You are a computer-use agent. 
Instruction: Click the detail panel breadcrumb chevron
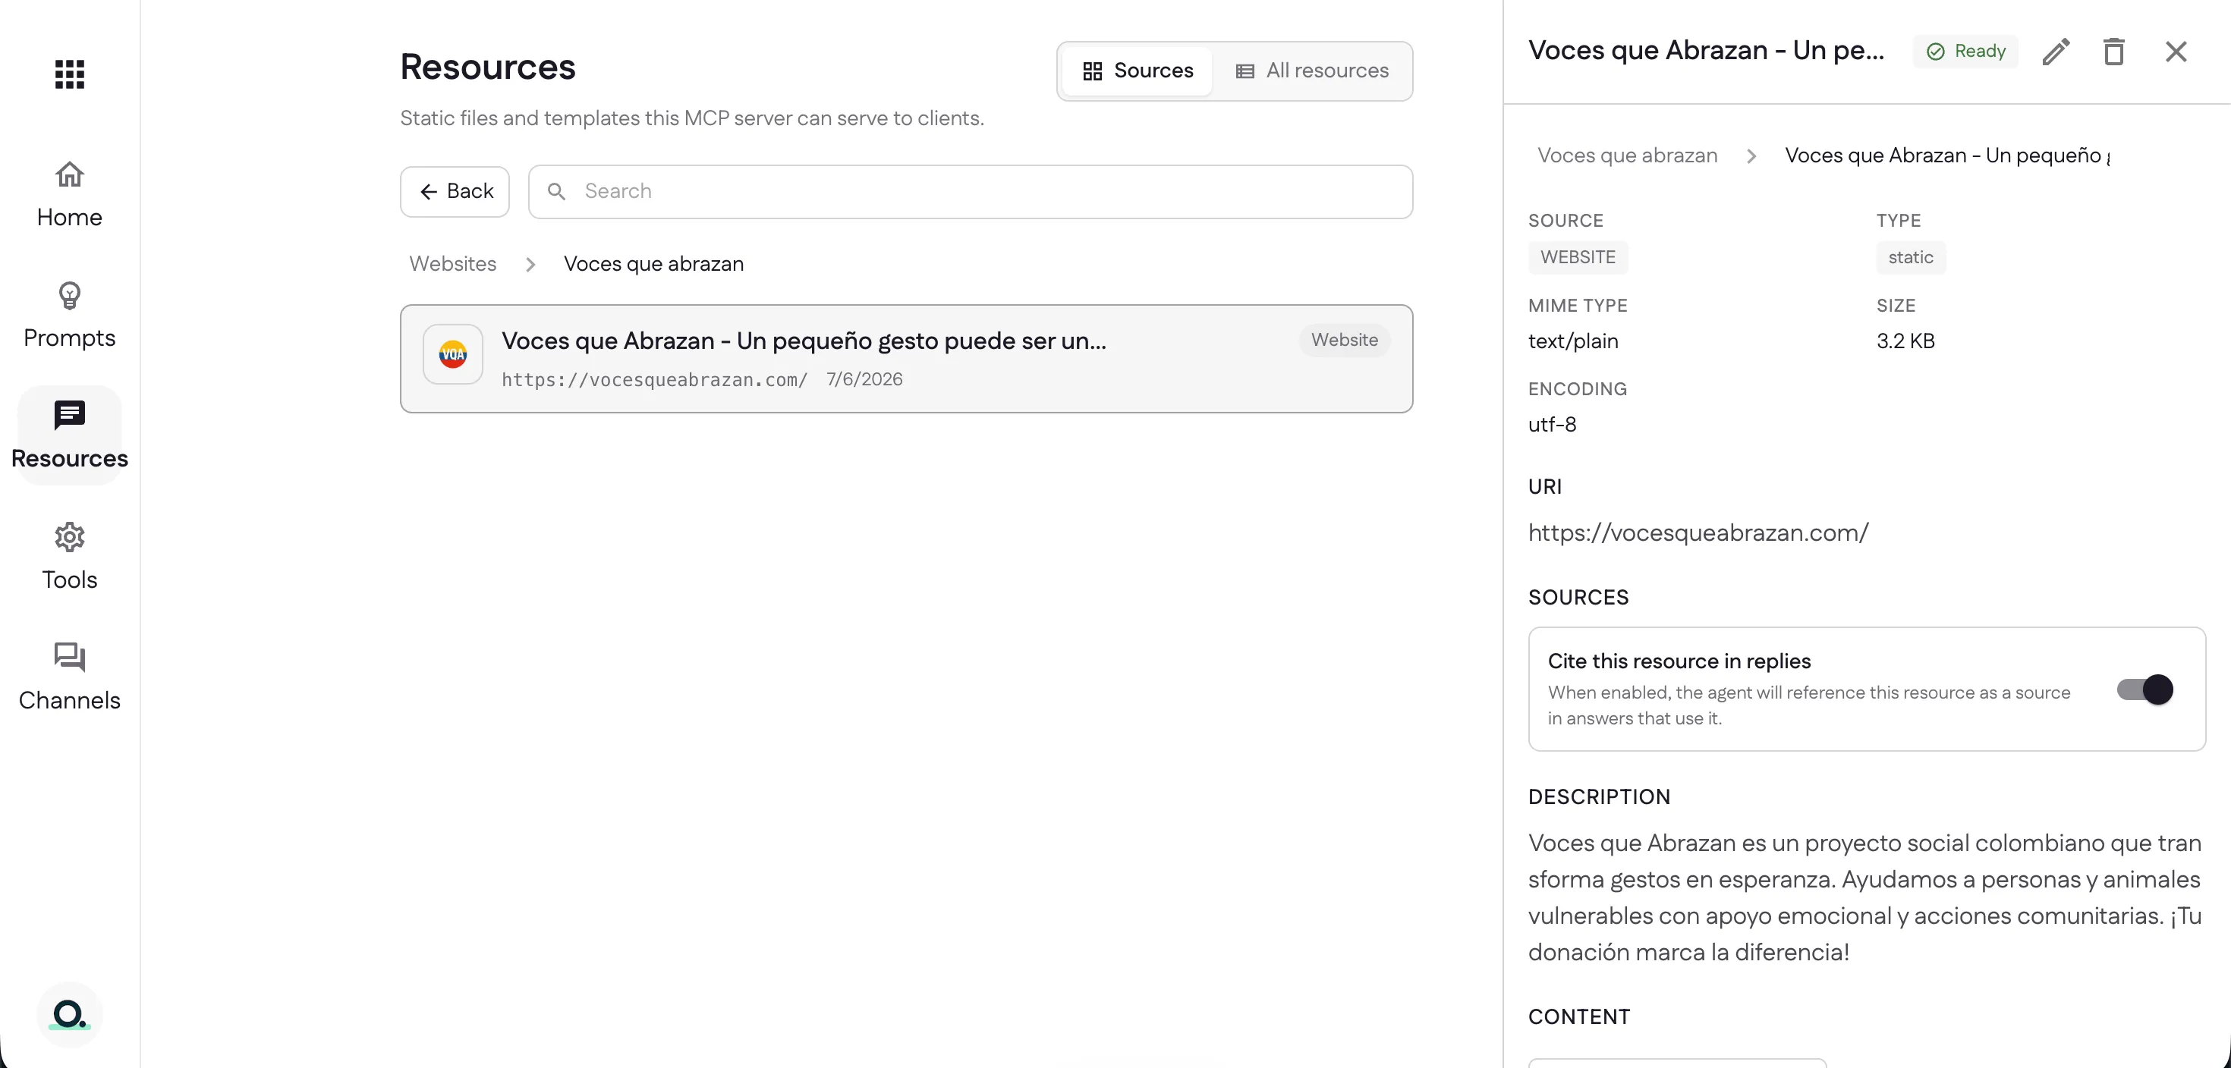click(1751, 157)
